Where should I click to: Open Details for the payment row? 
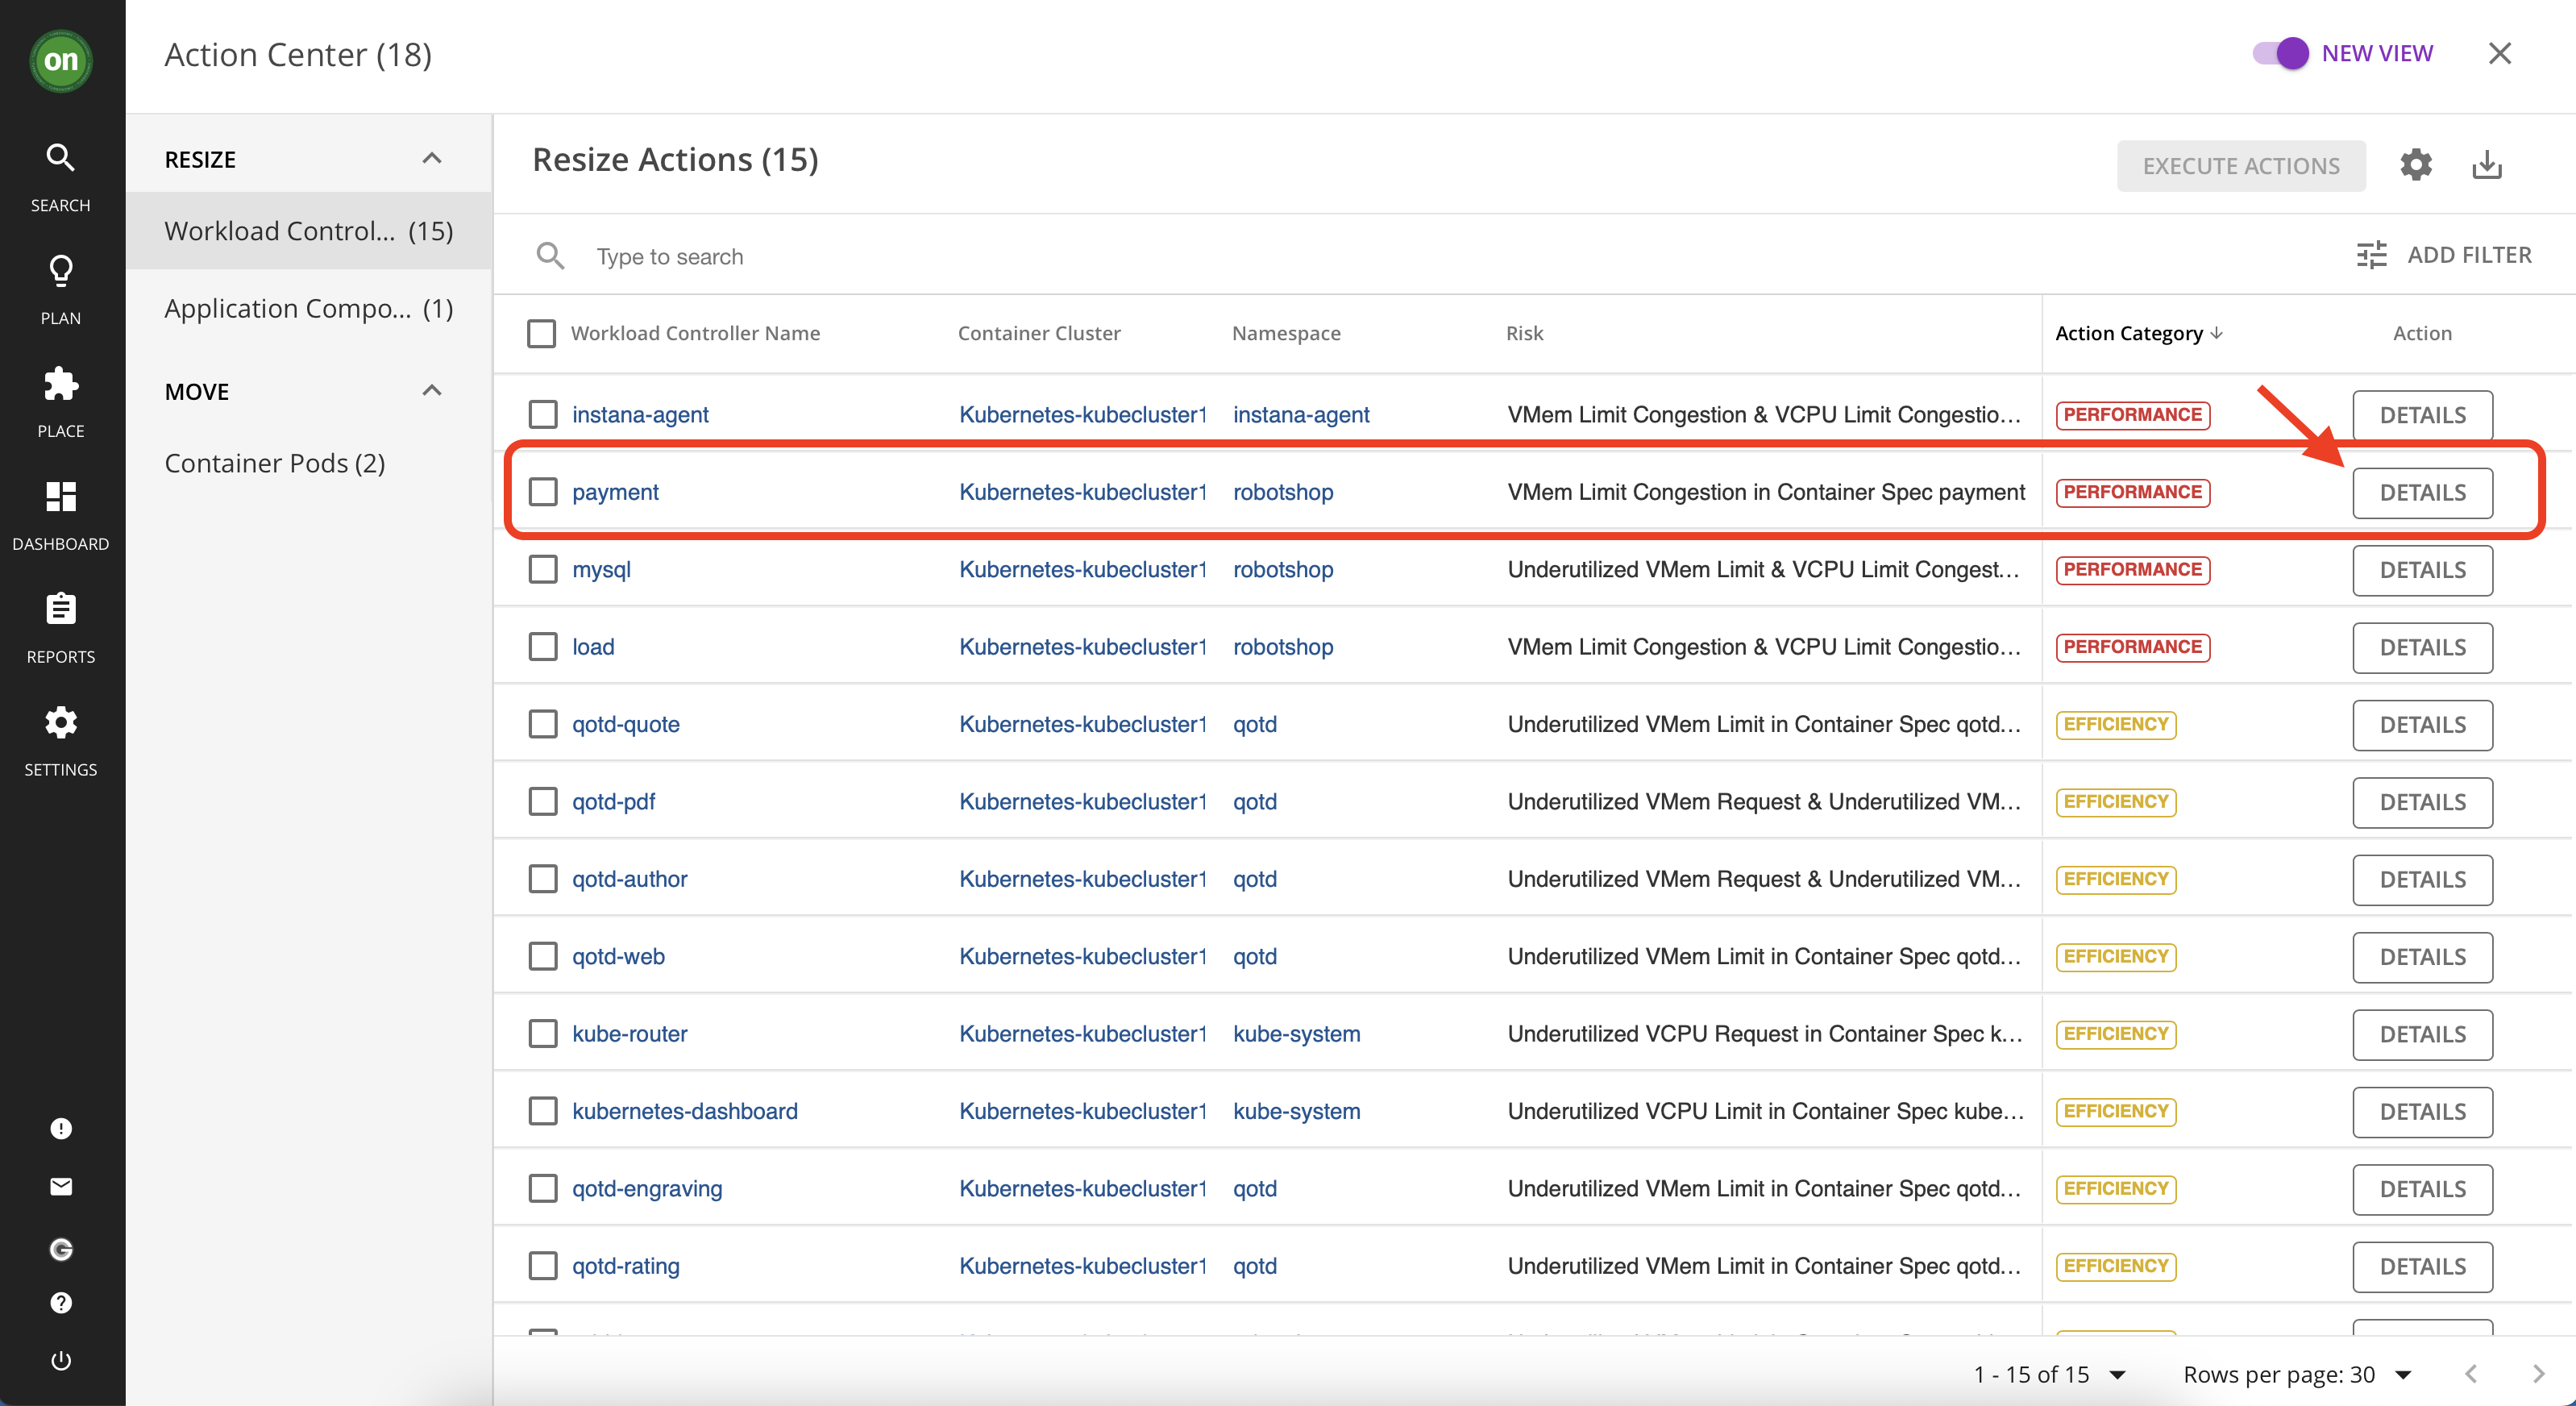pos(2422,493)
